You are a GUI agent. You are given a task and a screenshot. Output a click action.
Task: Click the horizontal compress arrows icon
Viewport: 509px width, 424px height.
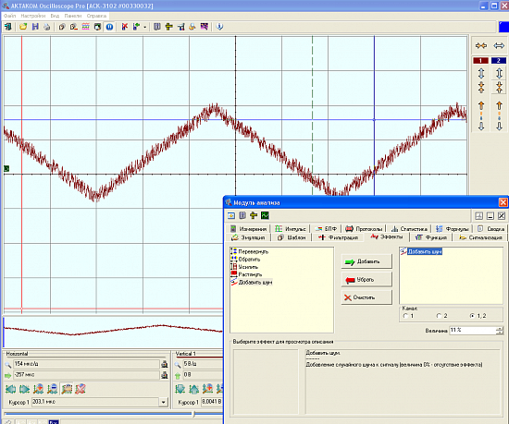click(481, 45)
